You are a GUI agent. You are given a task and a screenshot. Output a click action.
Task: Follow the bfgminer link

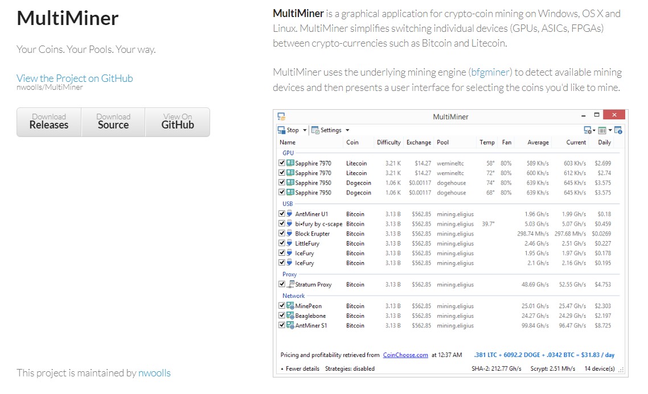(x=490, y=72)
